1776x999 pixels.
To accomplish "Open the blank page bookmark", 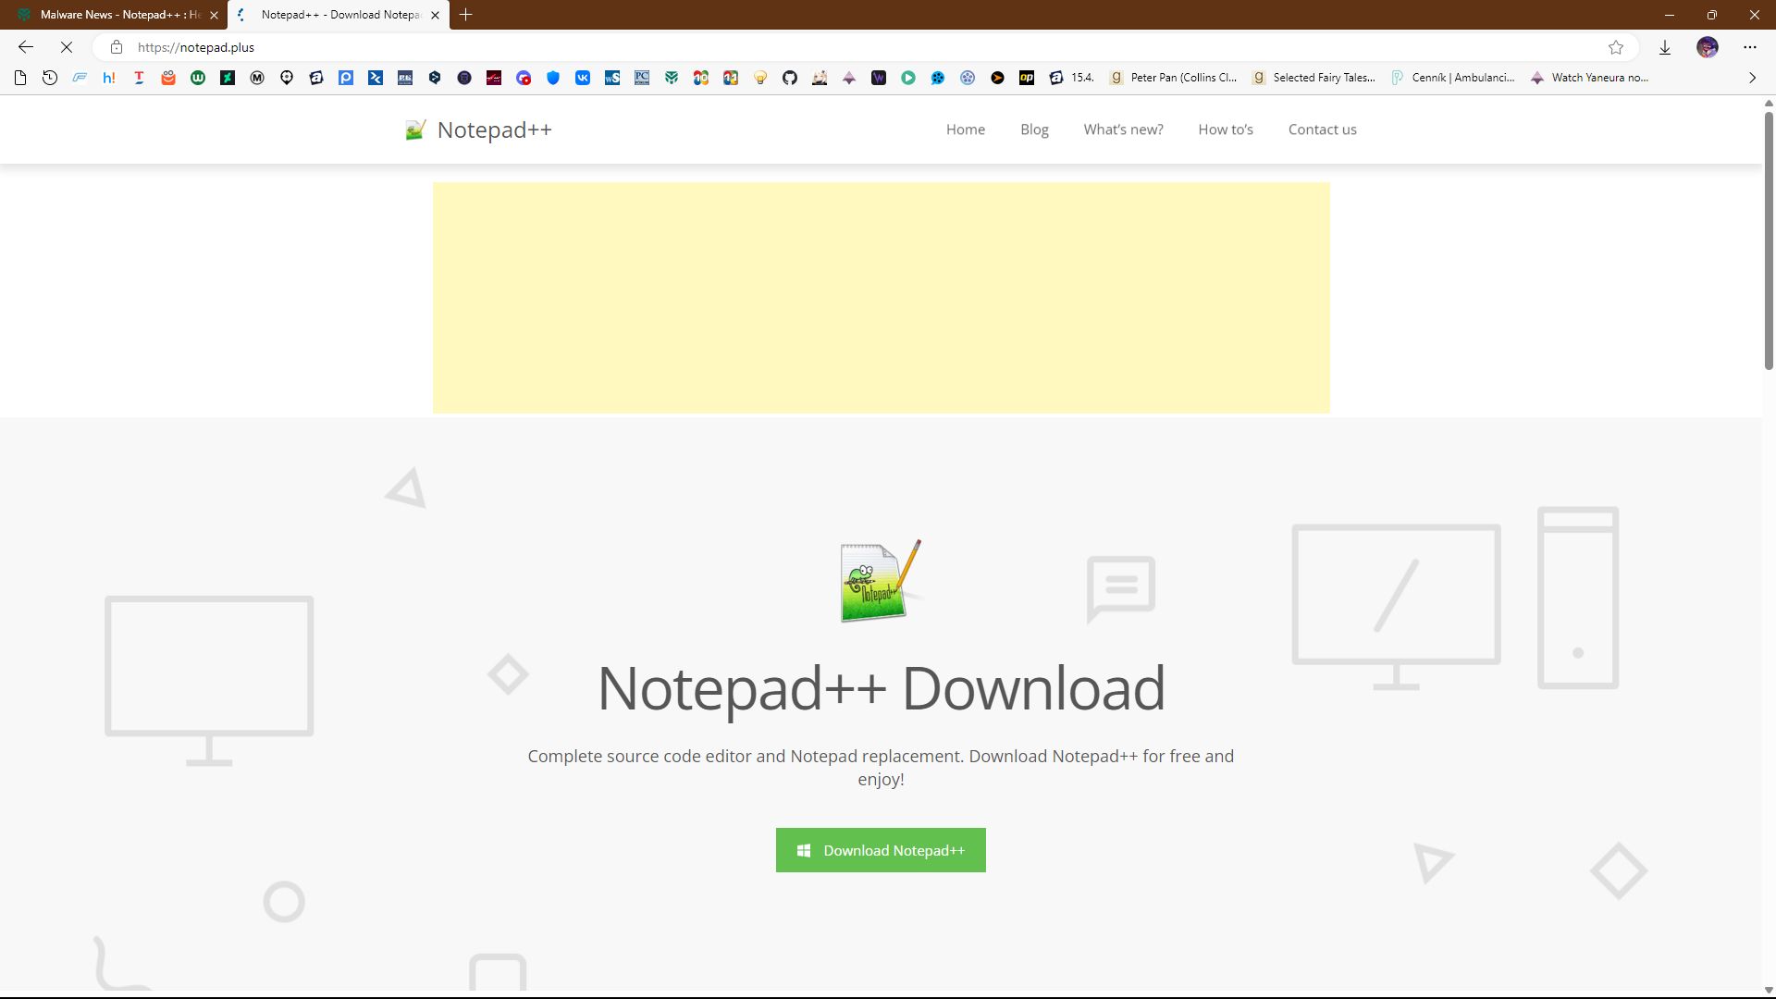I will [x=20, y=78].
